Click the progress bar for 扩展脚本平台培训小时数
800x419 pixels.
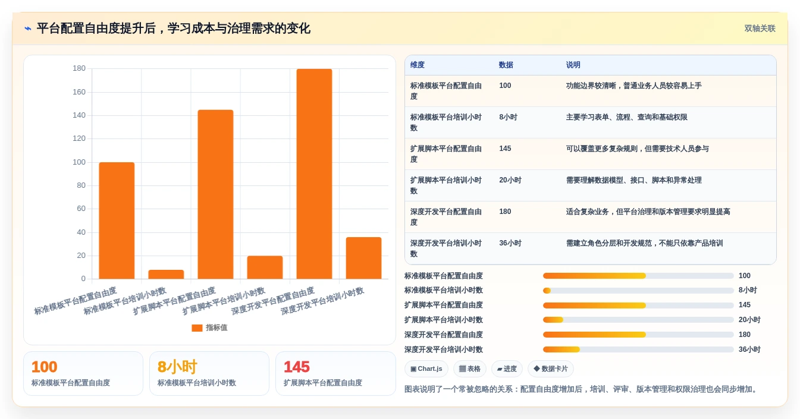(638, 320)
